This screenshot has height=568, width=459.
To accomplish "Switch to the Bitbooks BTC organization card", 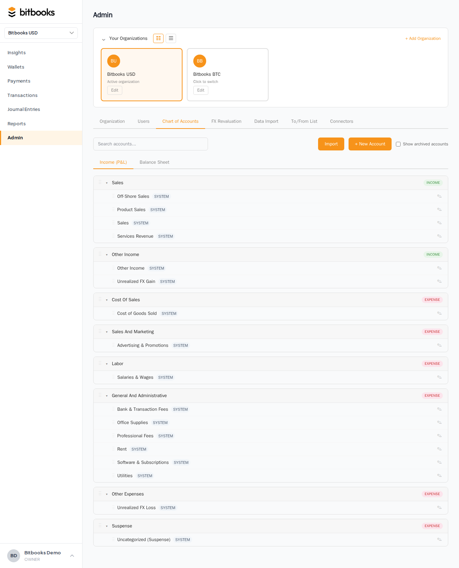I will point(228,75).
